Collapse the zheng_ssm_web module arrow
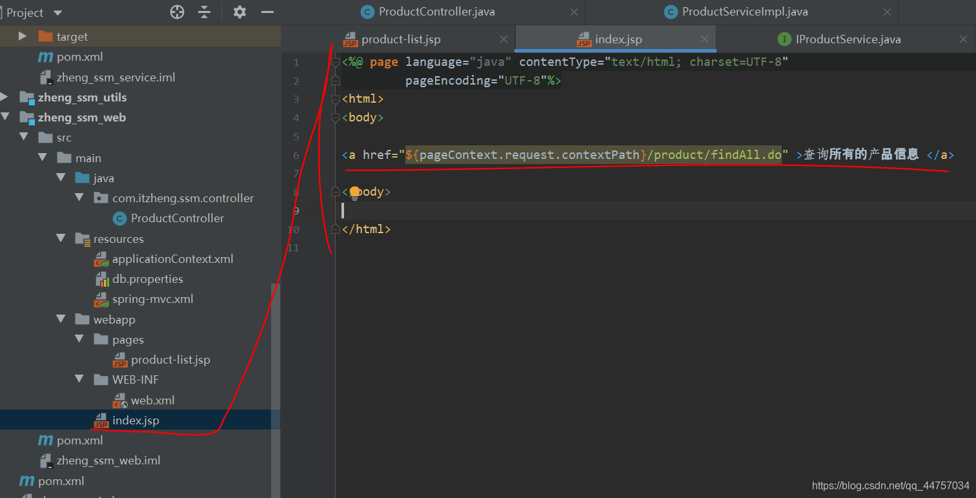The image size is (976, 498). tap(5, 118)
